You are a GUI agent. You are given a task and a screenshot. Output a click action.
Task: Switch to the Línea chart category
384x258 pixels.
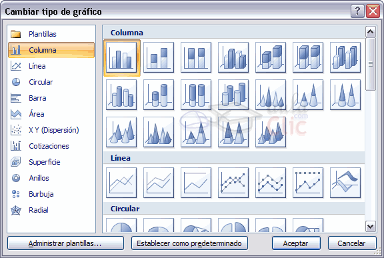tap(51, 66)
